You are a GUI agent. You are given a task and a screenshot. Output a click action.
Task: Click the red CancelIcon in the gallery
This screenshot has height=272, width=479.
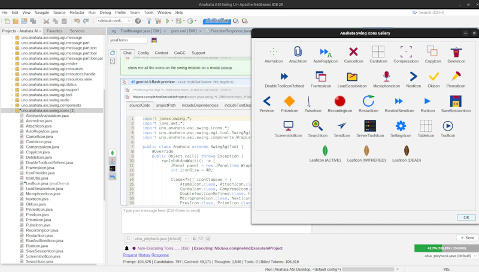[x=353, y=52]
